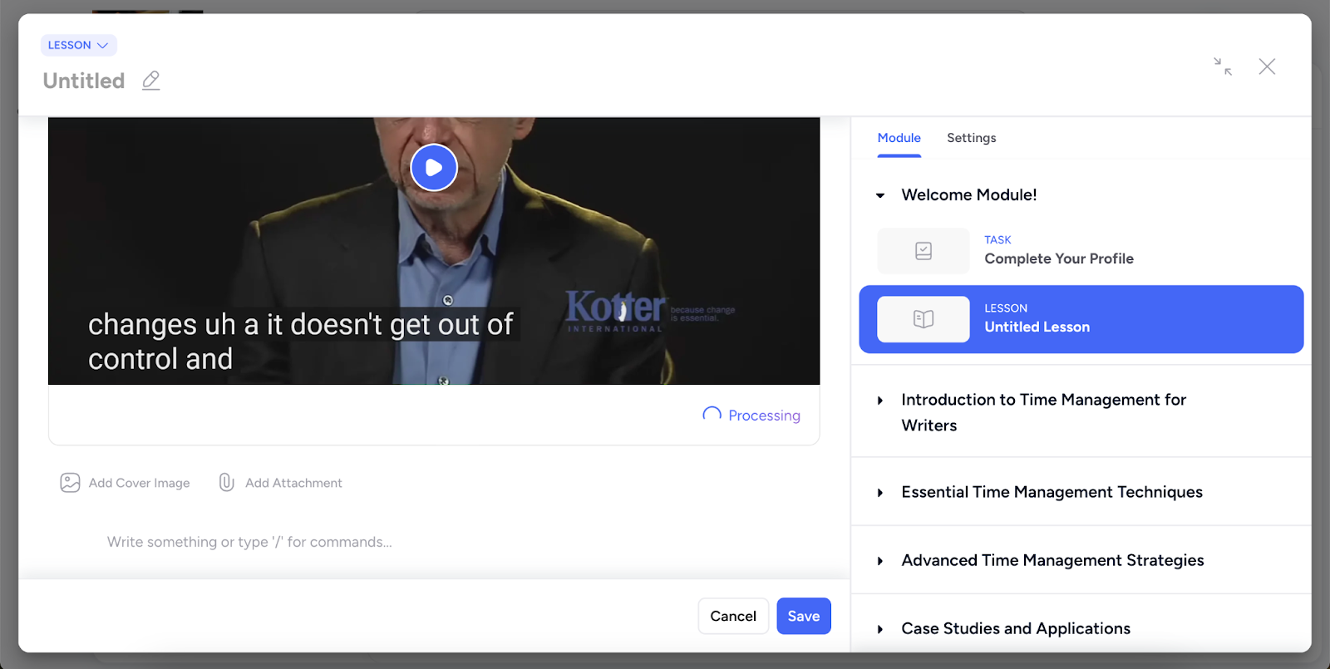Click the 'Write something' text editor field
Screen dimensions: 1330x669
[x=249, y=542]
